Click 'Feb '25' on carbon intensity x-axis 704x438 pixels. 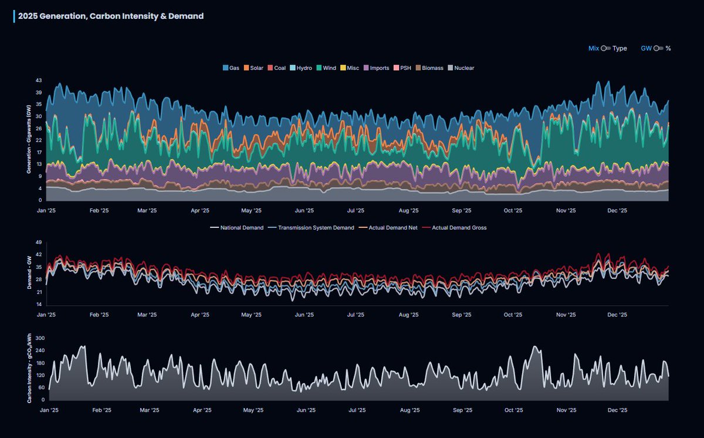click(101, 410)
